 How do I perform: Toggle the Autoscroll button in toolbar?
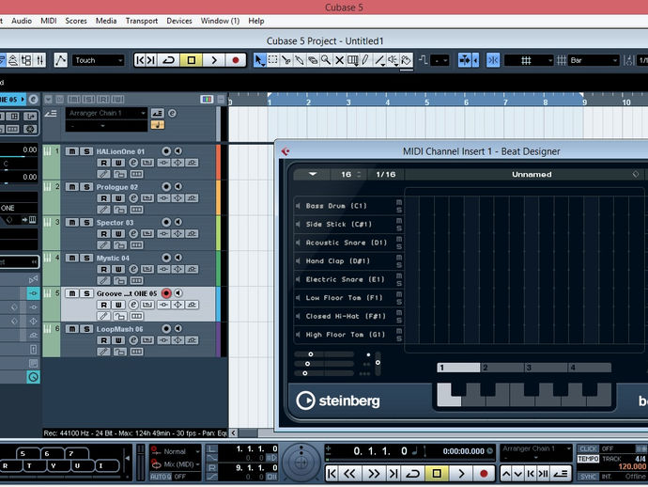465,60
